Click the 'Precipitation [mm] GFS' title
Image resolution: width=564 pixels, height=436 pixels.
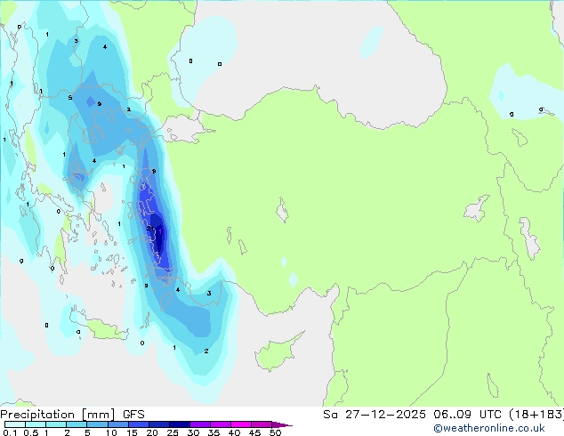[72, 415]
